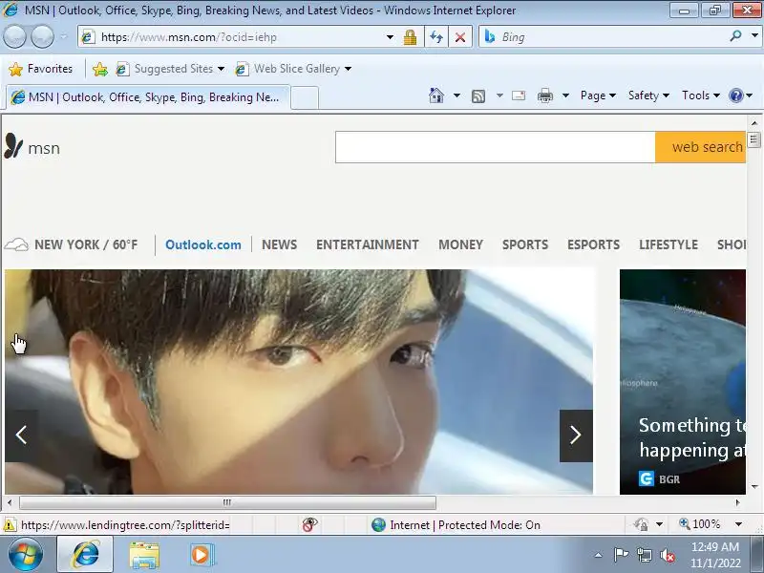Open search provider dropdown arrow
764x573 pixels.
pyautogui.click(x=754, y=36)
